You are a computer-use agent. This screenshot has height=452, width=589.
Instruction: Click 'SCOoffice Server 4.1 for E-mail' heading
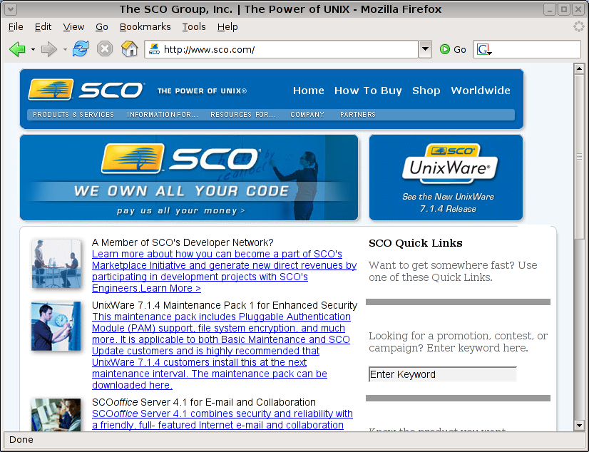tap(204, 402)
